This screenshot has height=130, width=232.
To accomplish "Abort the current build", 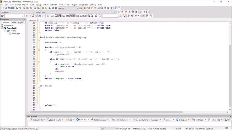I will click(x=56, y=8).
